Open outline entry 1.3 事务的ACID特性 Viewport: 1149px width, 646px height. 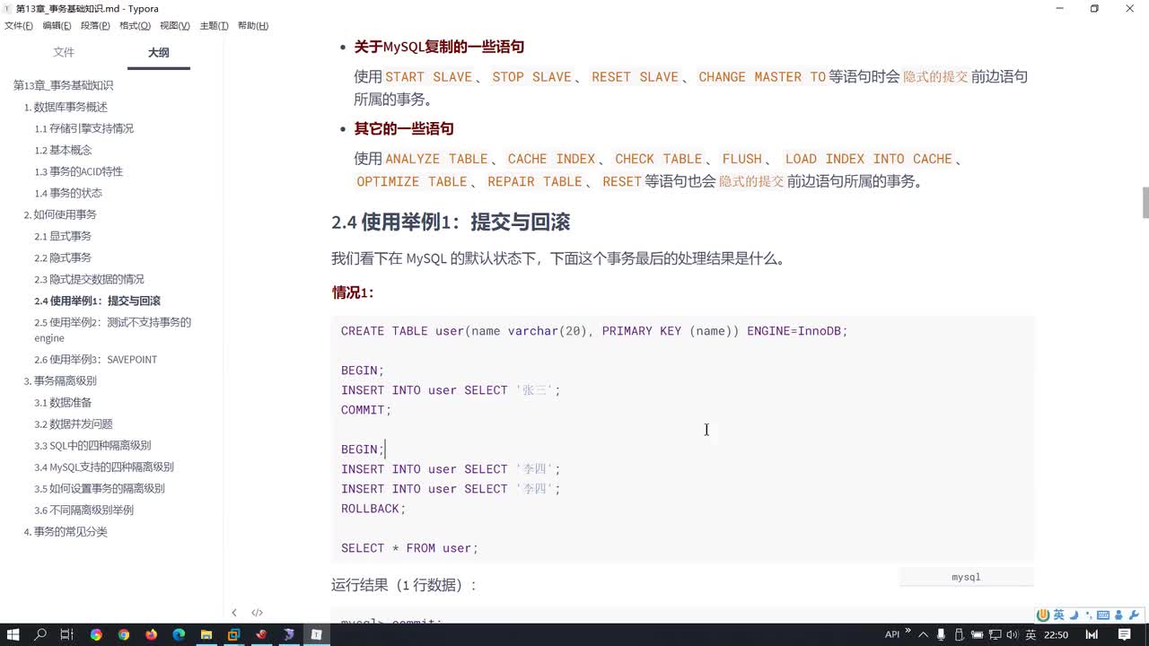click(x=78, y=171)
